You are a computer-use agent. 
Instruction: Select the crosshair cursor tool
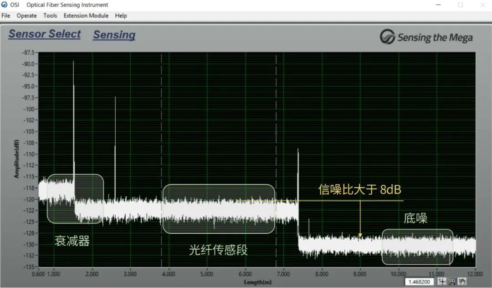442,282
